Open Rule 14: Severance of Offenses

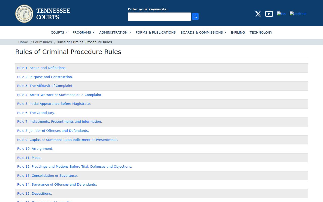(x=57, y=185)
